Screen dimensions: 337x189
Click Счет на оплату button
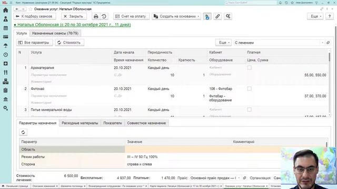click(131, 16)
